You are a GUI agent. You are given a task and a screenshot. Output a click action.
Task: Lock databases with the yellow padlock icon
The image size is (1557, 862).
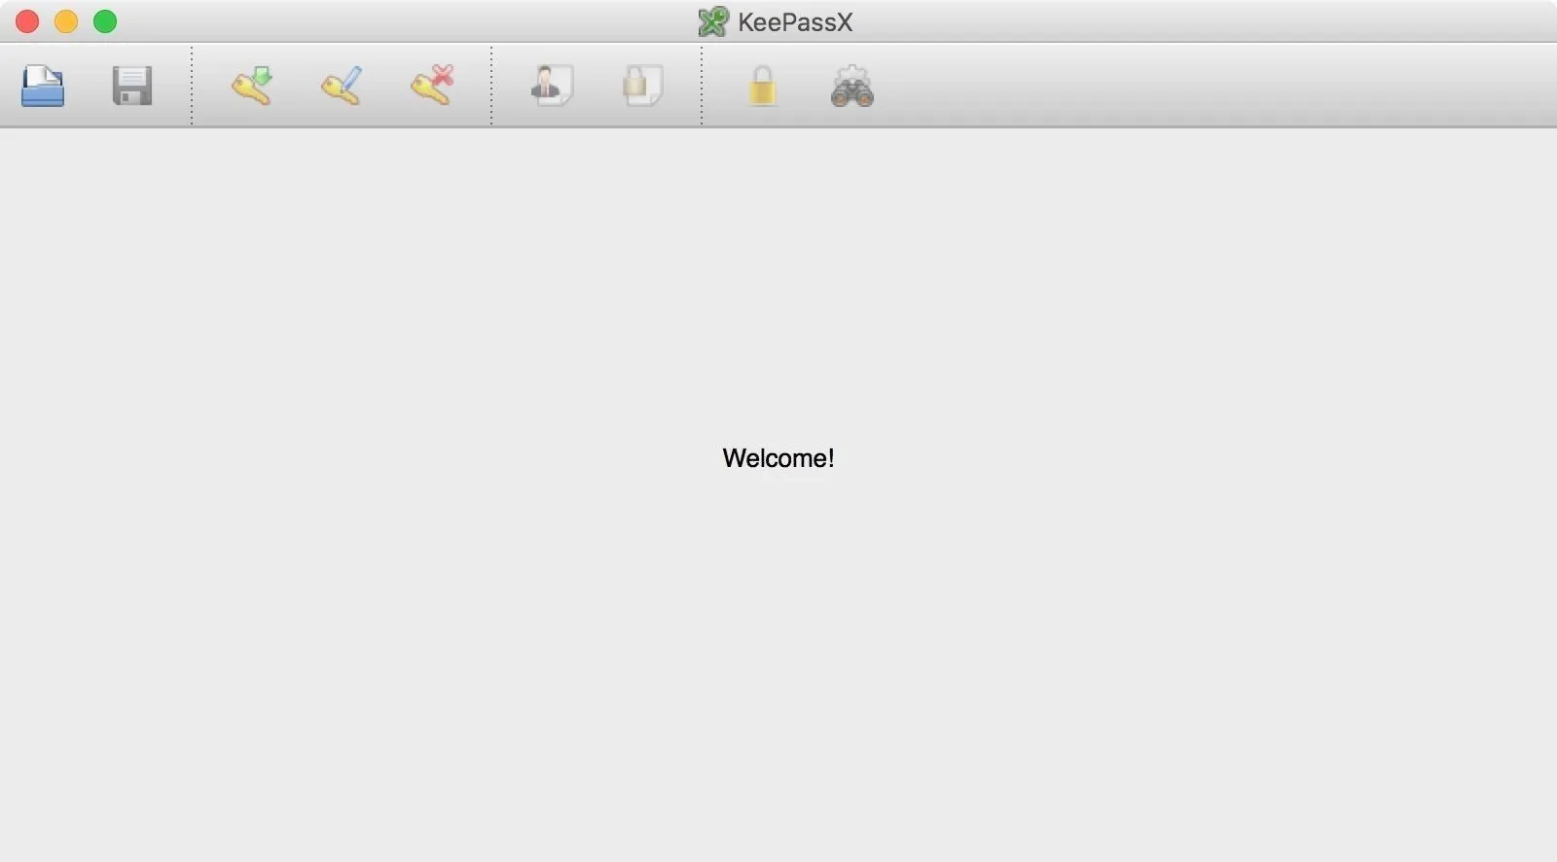pyautogui.click(x=762, y=86)
